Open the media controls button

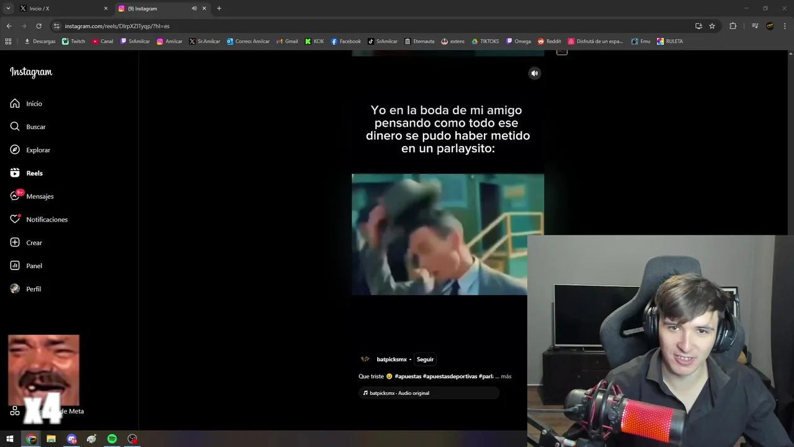(755, 26)
